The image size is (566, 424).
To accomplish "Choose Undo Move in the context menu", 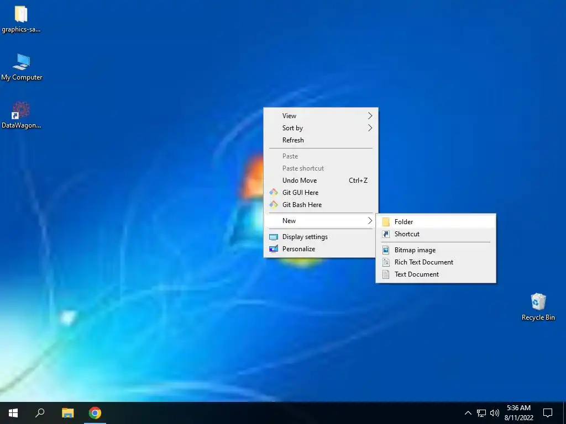I will pyautogui.click(x=321, y=181).
